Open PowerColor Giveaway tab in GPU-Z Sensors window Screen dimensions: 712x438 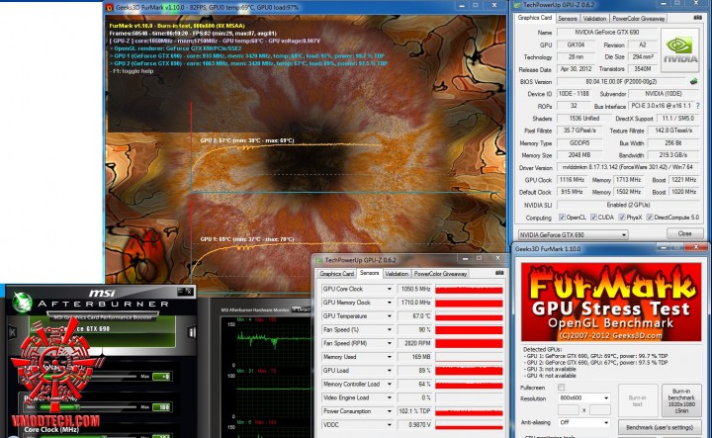pyautogui.click(x=440, y=274)
